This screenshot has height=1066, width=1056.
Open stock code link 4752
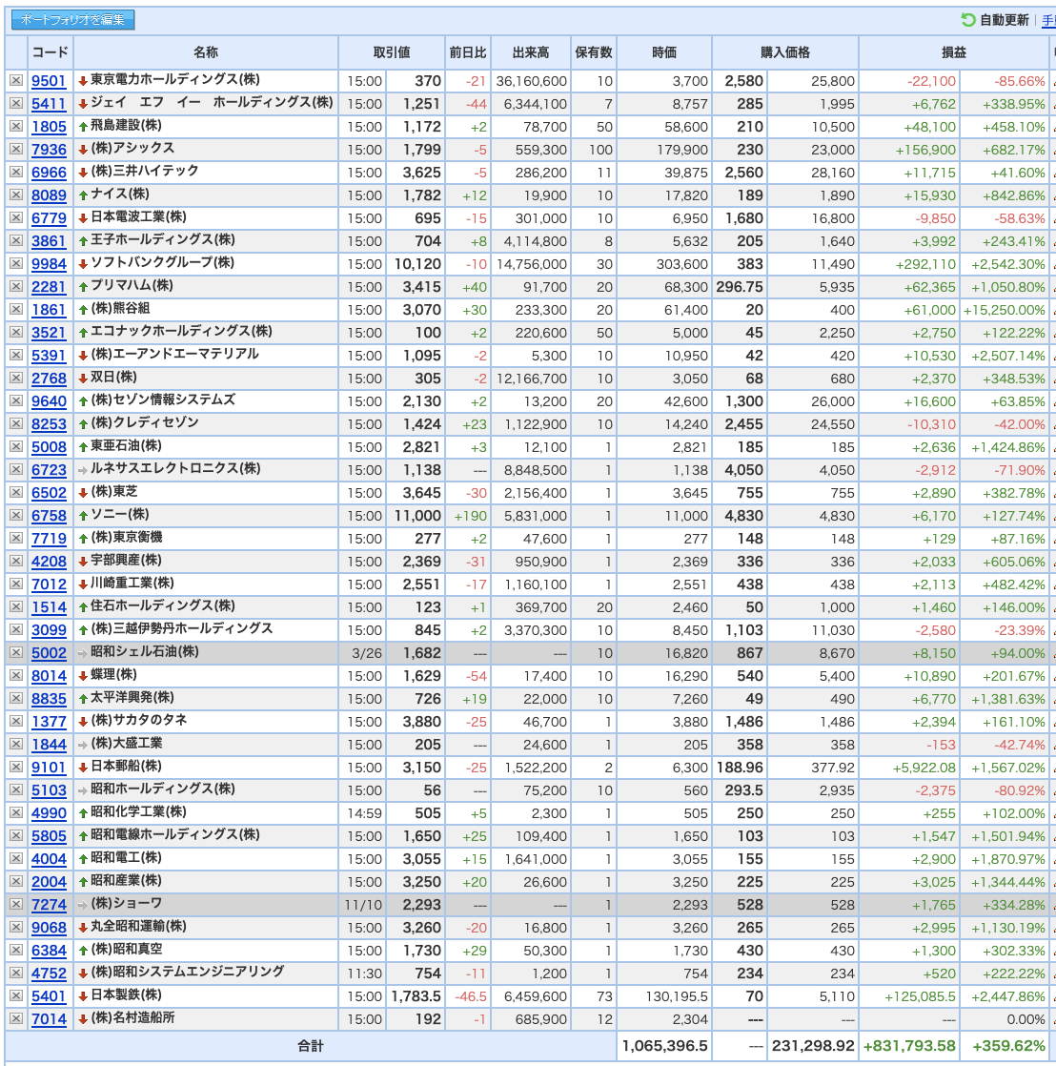(x=49, y=973)
